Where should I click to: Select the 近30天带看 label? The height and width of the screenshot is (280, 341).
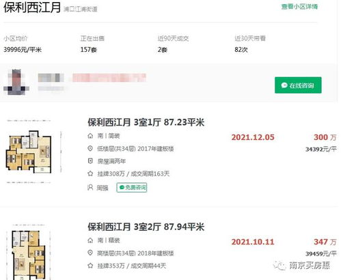[x=250, y=38]
